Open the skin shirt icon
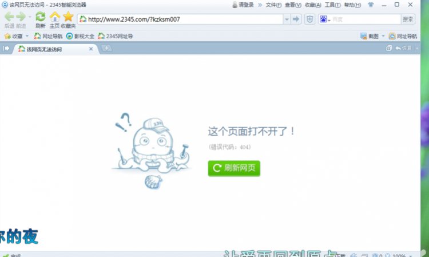Image resolution: width=429 pixels, height=257 pixels. point(371,5)
